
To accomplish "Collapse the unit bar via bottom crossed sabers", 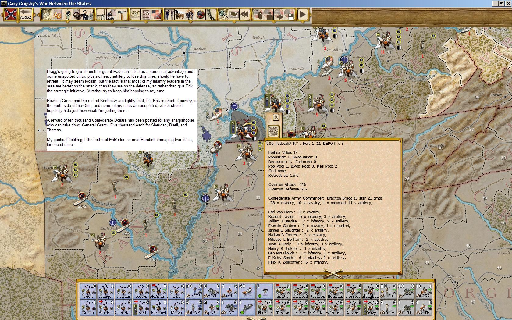I will coord(256,318).
